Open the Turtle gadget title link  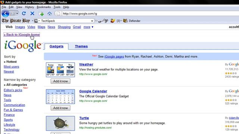click(x=84, y=118)
